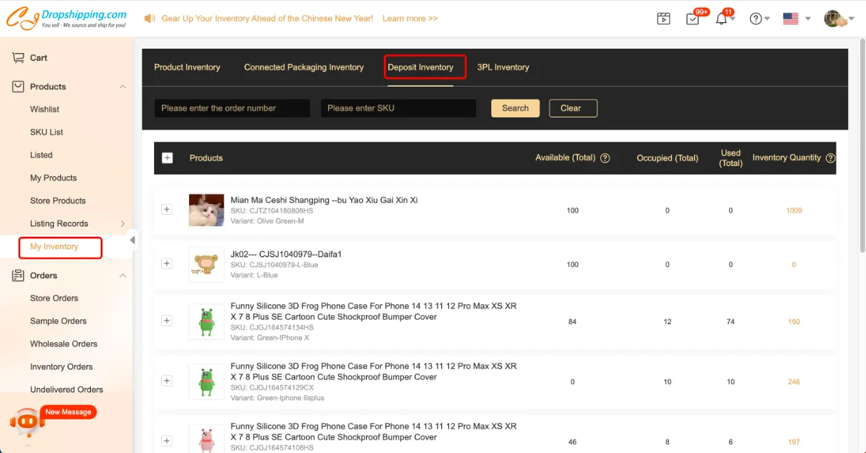866x453 pixels.
Task: Open the US flag country dropdown
Action: [x=797, y=19]
